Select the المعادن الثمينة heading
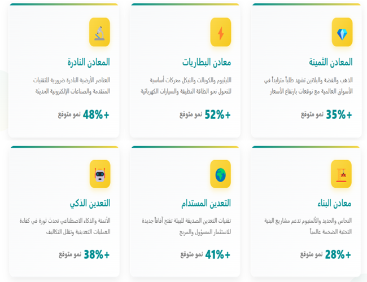The height and width of the screenshot is (282, 367). click(330, 61)
